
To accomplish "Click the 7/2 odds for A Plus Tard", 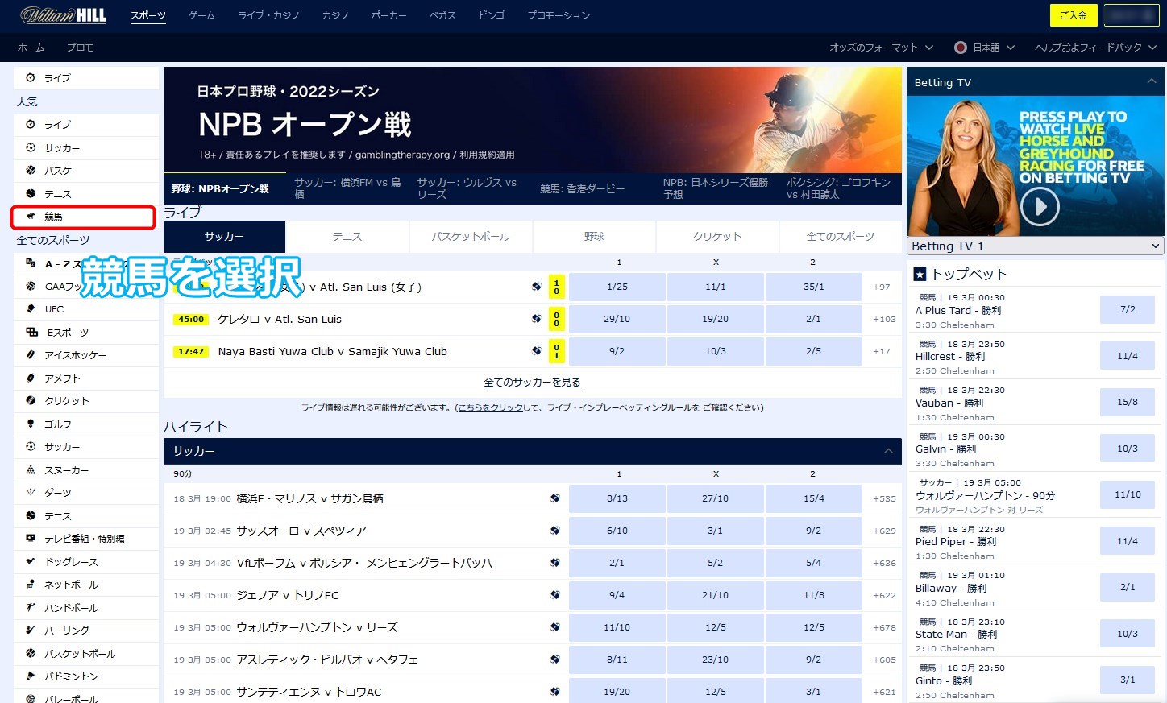I will [x=1128, y=309].
